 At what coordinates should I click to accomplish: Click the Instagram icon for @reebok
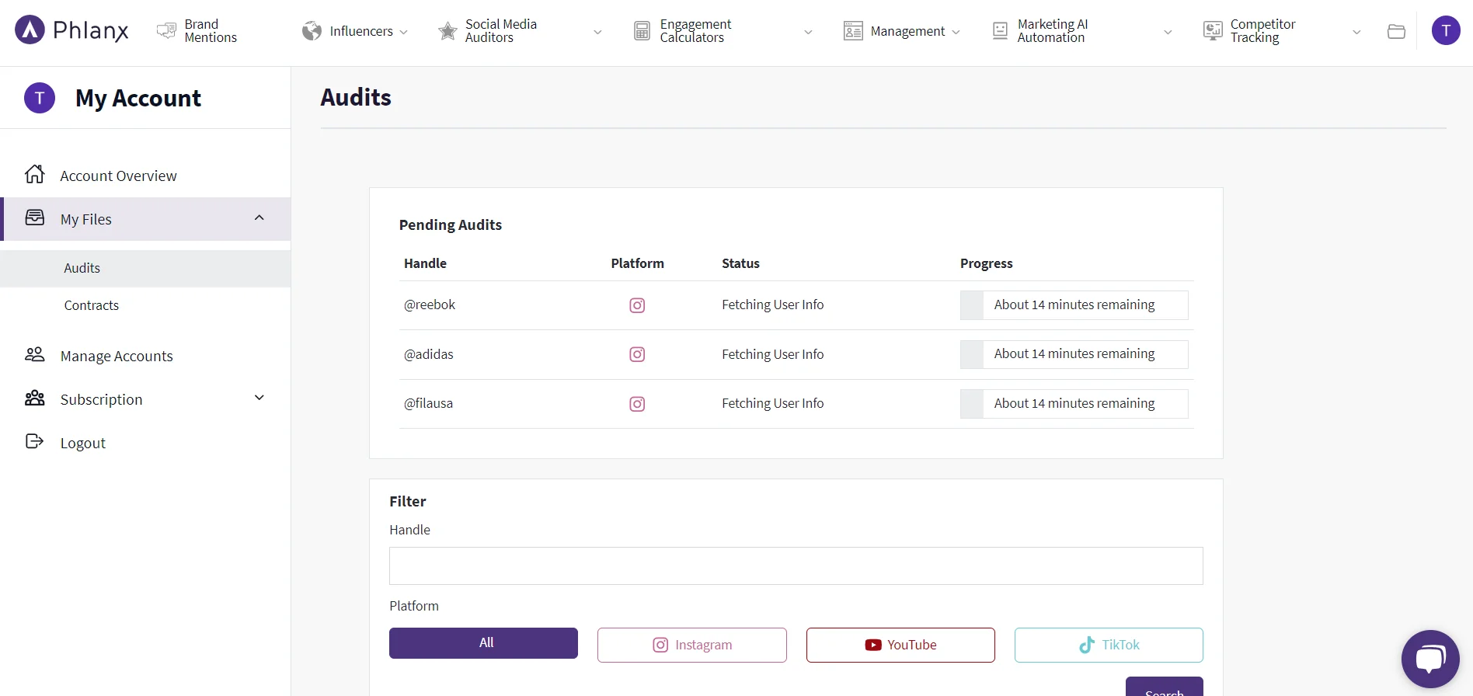637,305
